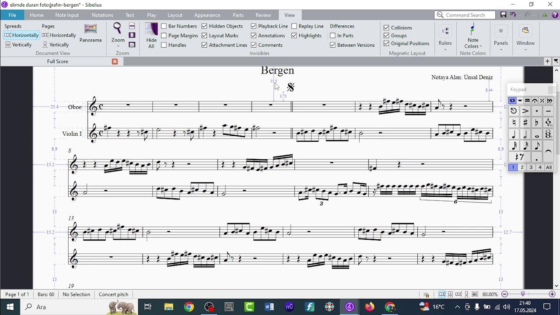Click the accent mark on the Keypad
Image resolution: width=560 pixels, height=315 pixels.
pyautogui.click(x=525, y=111)
